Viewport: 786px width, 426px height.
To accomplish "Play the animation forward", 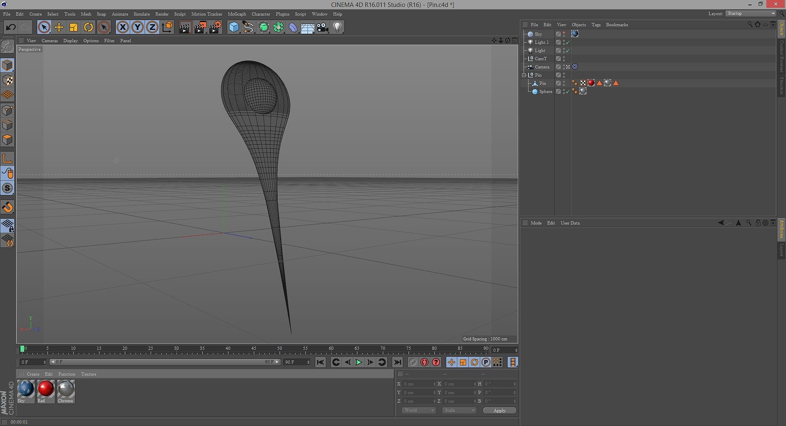I will click(x=359, y=362).
